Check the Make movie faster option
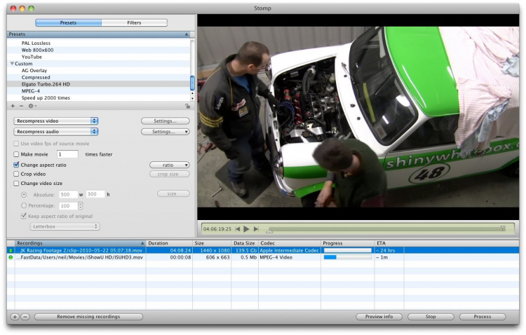Screen dimensions: 526x335 pyautogui.click(x=16, y=154)
